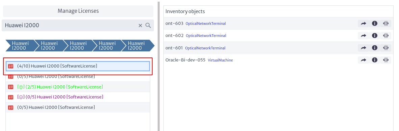Click the Oracle-Bi-dev-055 object name

point(186,60)
